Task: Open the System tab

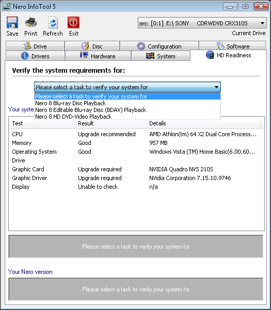Action: (161, 56)
